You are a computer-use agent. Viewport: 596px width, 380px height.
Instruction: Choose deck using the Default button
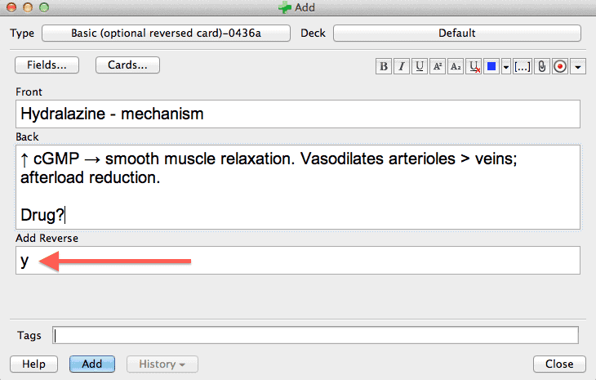457,33
